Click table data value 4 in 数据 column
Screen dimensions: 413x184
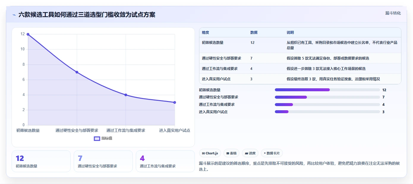pos(251,69)
